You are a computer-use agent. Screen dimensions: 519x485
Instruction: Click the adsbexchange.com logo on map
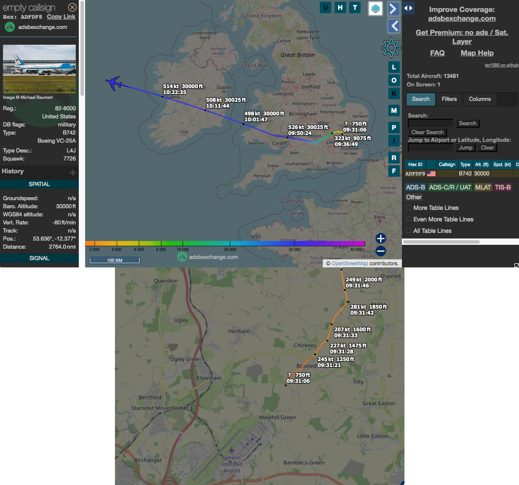208,257
